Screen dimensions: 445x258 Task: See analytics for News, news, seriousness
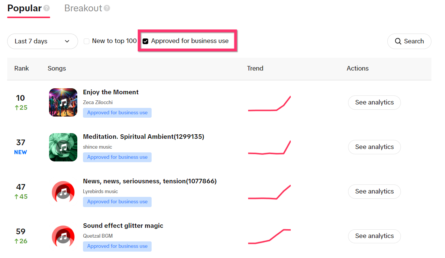point(374,192)
